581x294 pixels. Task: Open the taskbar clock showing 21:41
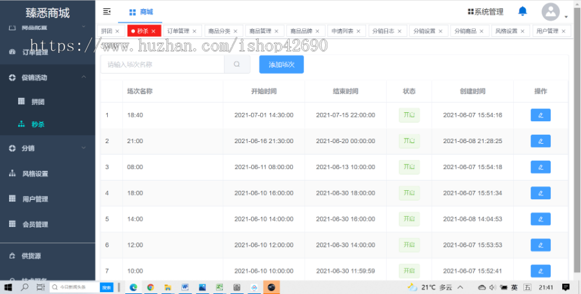click(545, 287)
